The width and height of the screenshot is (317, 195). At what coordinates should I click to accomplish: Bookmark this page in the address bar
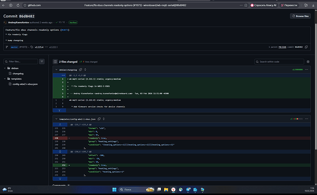[246, 5]
